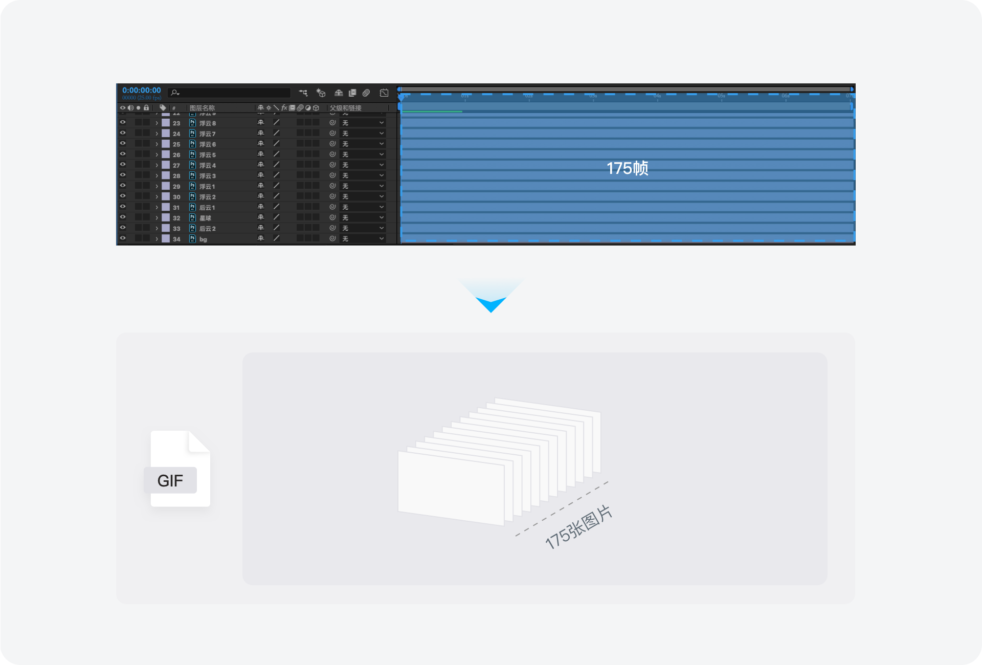This screenshot has width=982, height=665.
Task: Click the GIF file icon
Action: [180, 469]
